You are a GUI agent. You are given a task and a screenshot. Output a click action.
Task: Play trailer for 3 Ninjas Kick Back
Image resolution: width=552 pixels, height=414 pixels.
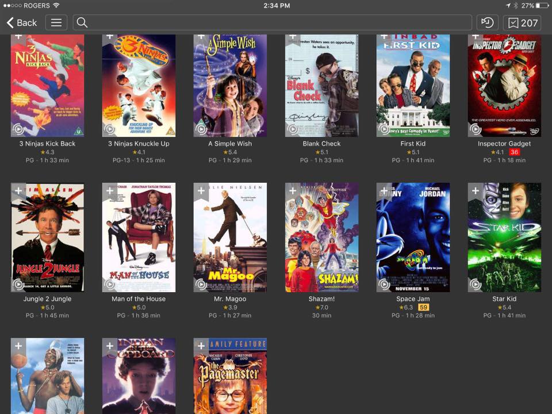(x=18, y=129)
